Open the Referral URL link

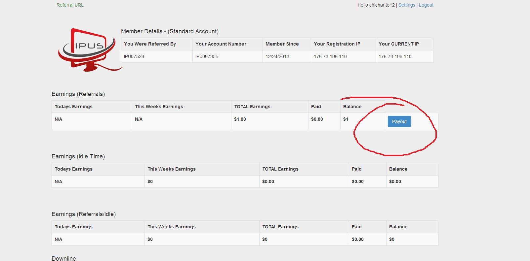point(70,5)
